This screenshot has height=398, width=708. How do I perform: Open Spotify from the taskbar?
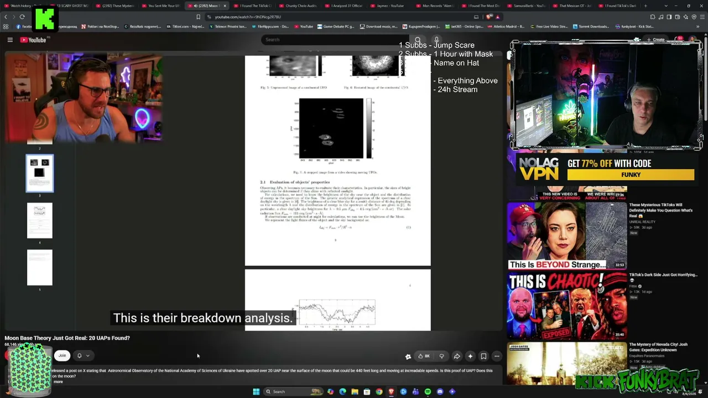tap(428, 392)
